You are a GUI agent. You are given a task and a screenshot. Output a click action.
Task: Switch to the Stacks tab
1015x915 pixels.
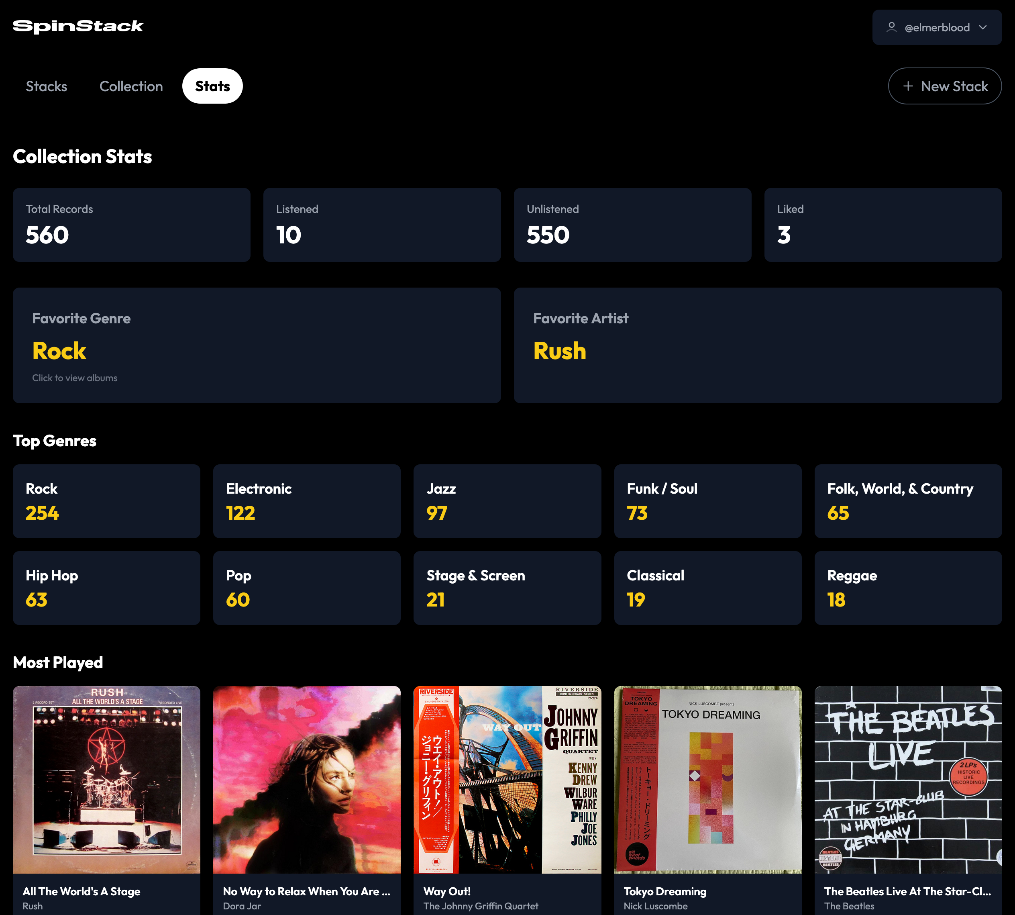click(x=46, y=86)
